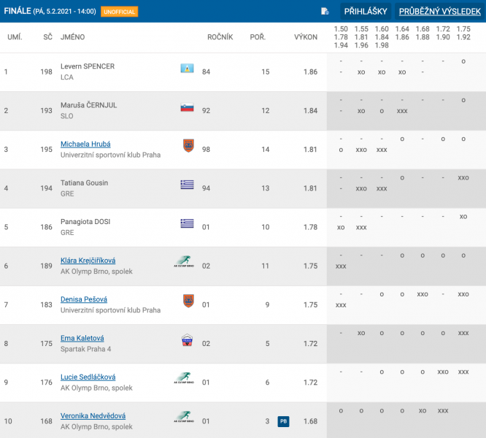This screenshot has width=486, height=438.
Task: Open the PŘIHLÁŠKY tab
Action: pos(366,12)
